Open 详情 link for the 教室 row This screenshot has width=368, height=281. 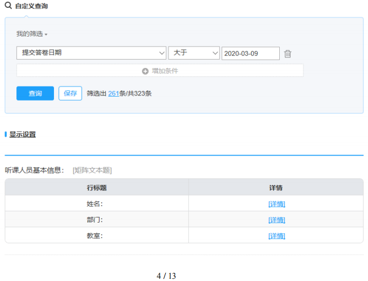[276, 236]
